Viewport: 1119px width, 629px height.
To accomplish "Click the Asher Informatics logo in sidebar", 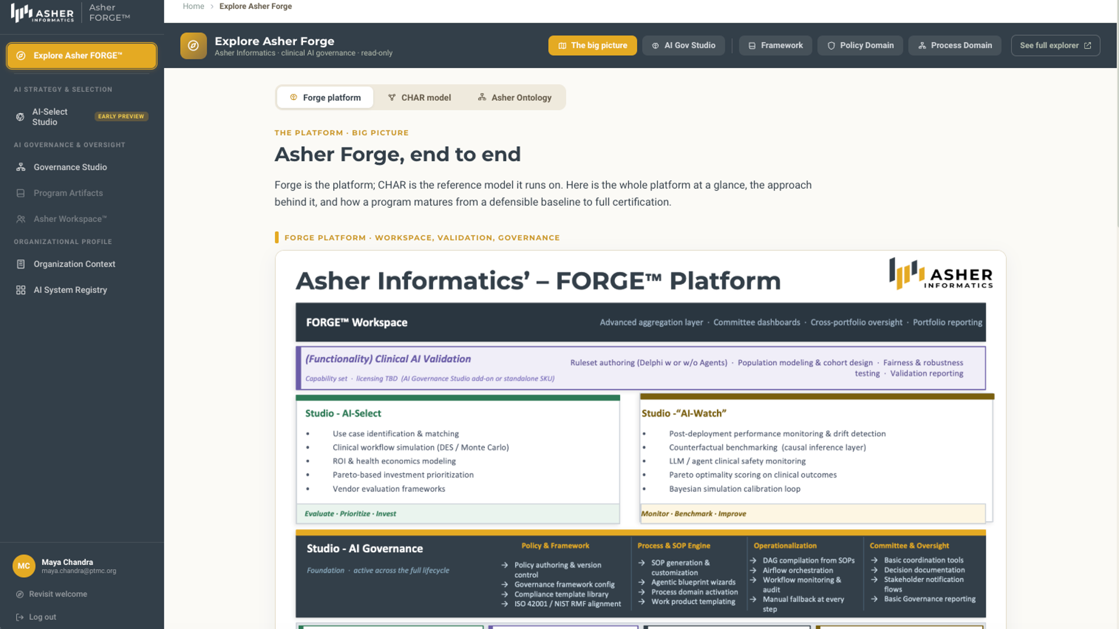I will click(x=43, y=13).
